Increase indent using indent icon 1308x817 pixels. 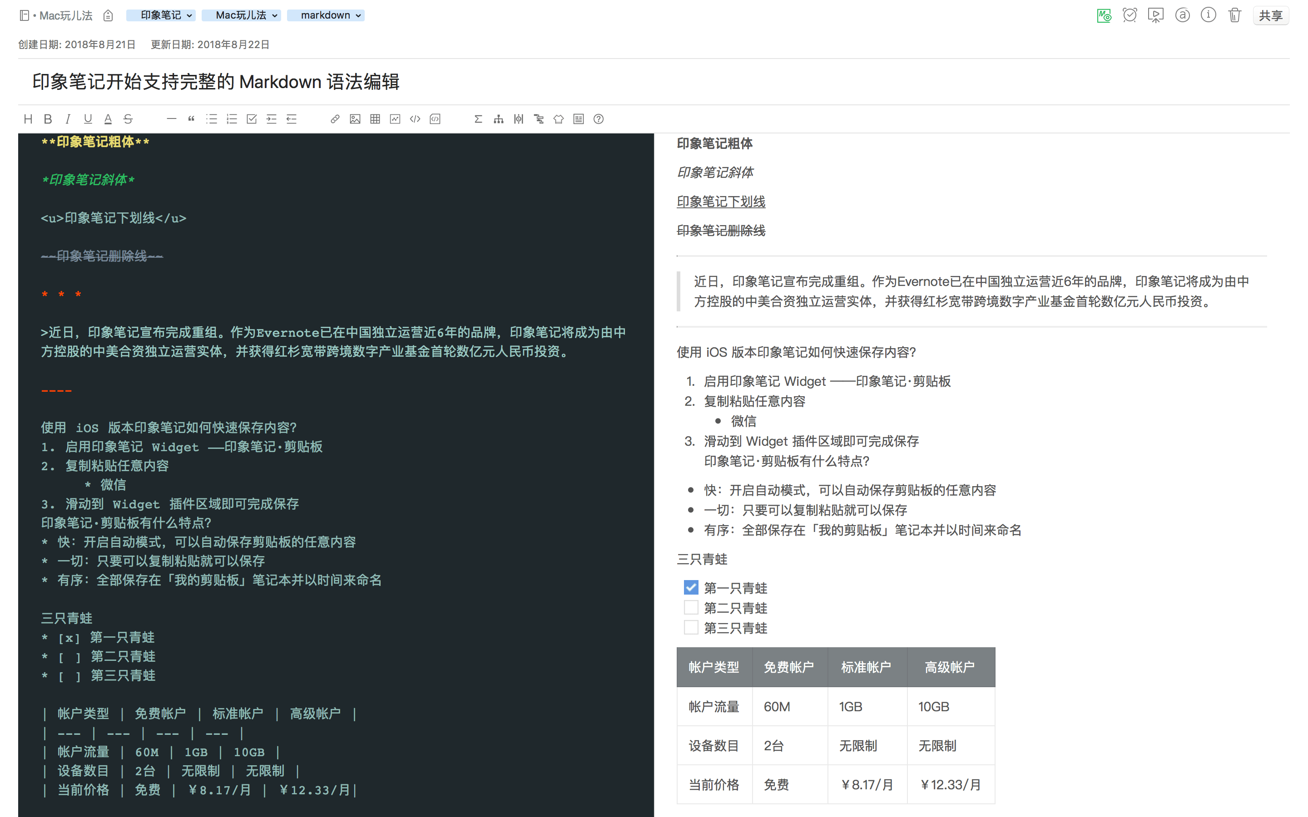271,119
